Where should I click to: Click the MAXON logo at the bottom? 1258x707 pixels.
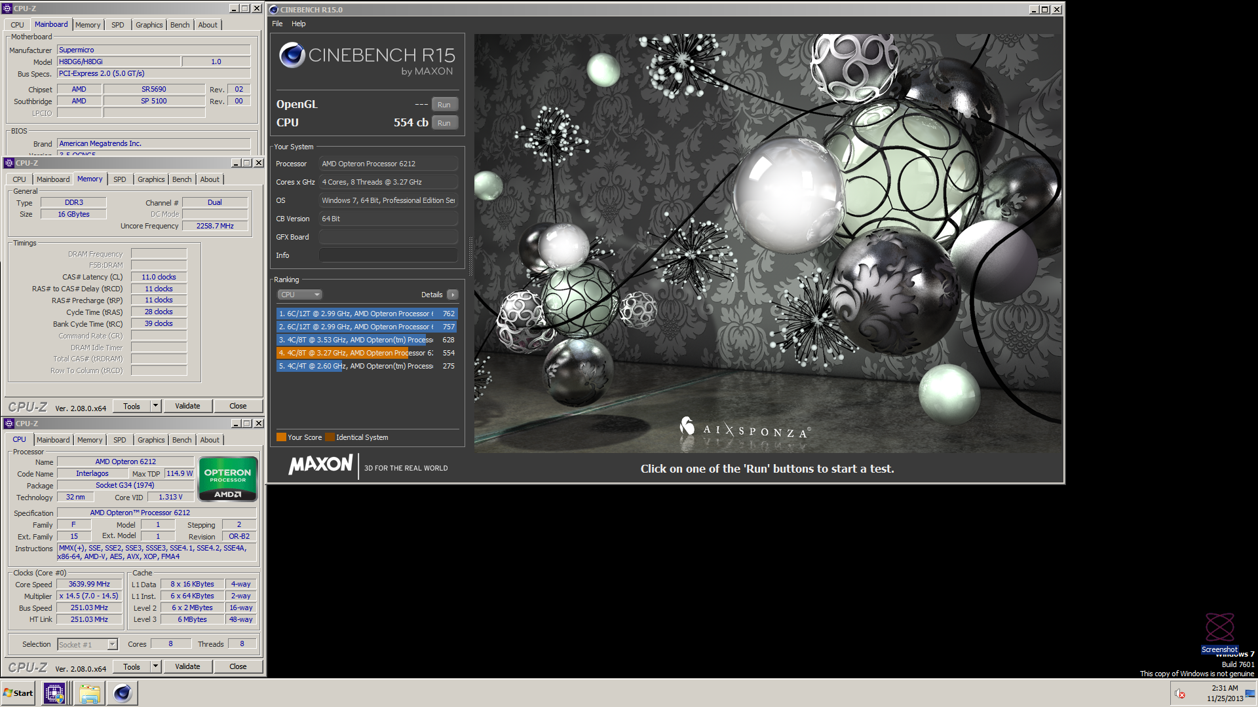tap(320, 465)
